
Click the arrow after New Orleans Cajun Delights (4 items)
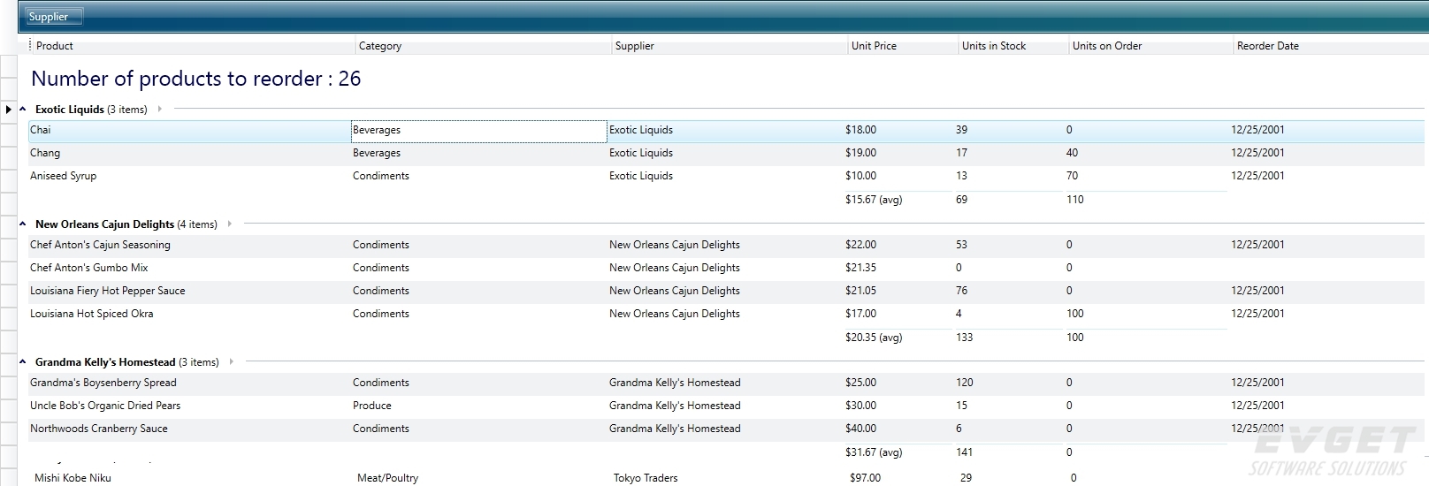tap(230, 224)
